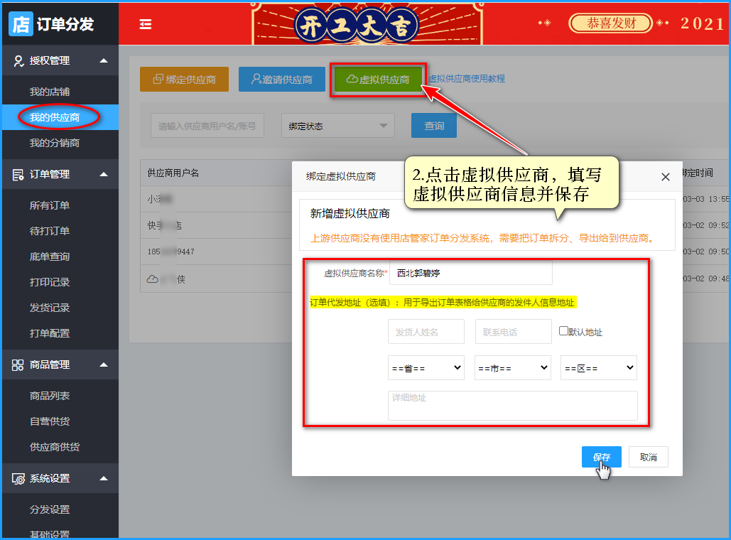Image resolution: width=731 pixels, height=540 pixels.
Task: Click the 授权管理 user icon
Action: click(x=18, y=61)
